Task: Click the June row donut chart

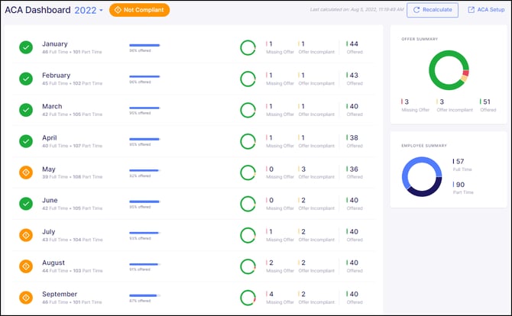Action: tap(248, 204)
